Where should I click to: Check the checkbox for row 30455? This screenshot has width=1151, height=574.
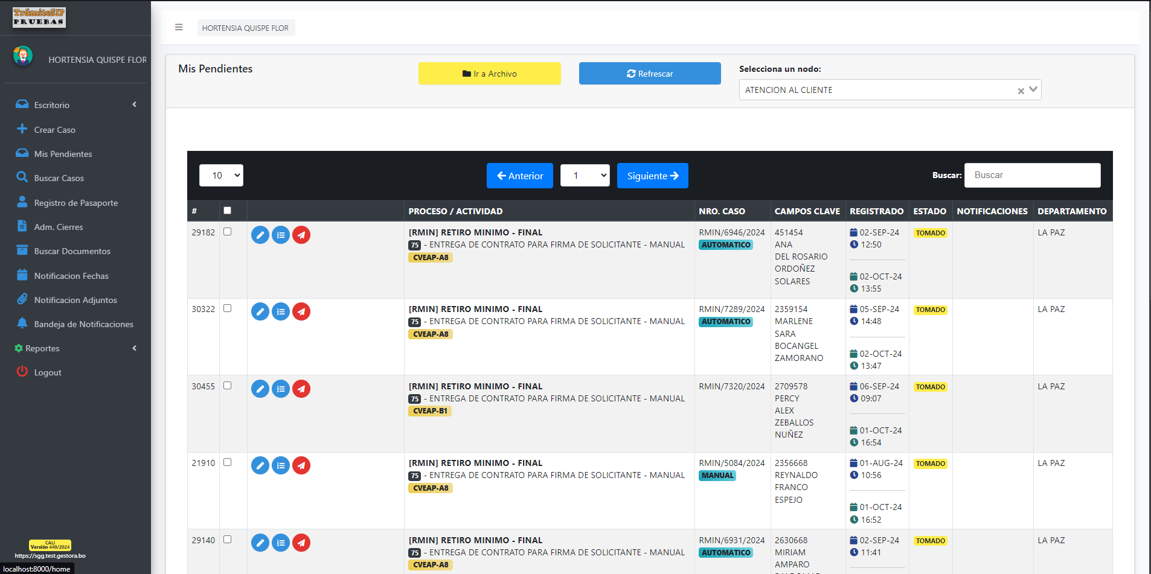228,386
